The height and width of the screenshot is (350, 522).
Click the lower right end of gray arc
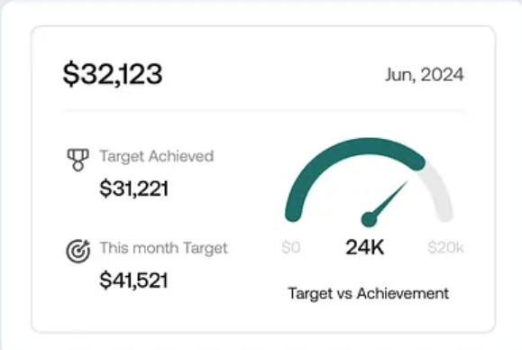[444, 213]
